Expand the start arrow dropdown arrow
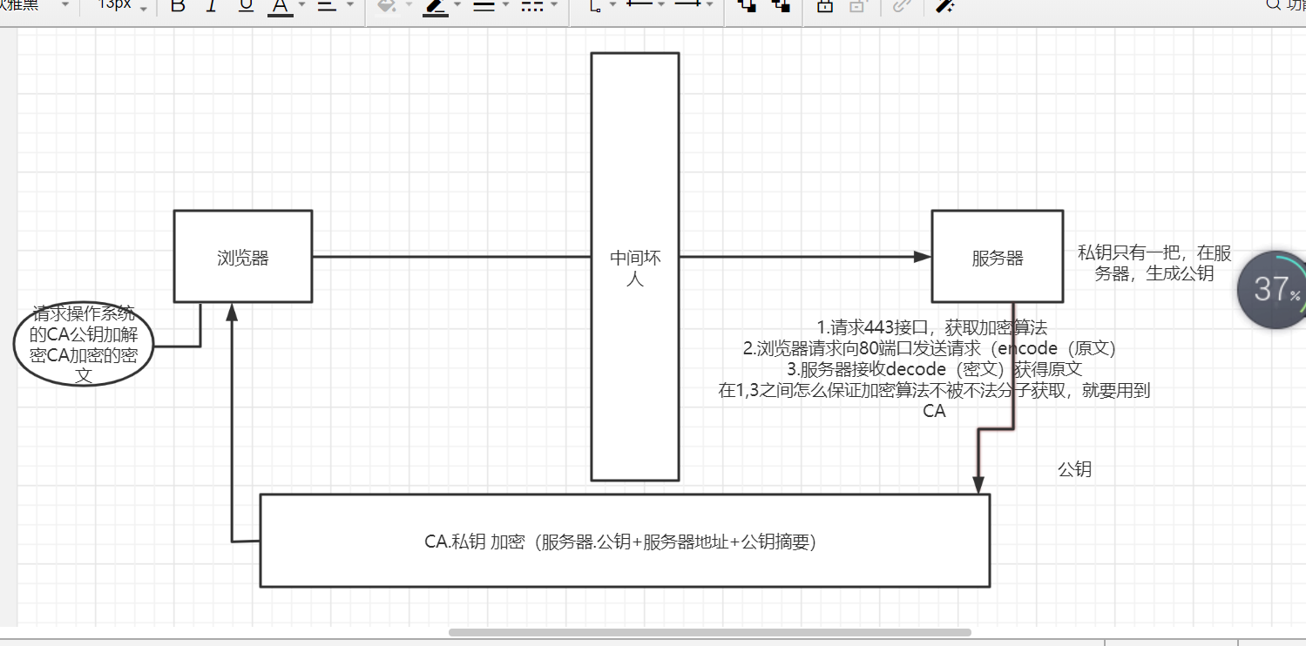This screenshot has height=646, width=1306. click(x=661, y=4)
